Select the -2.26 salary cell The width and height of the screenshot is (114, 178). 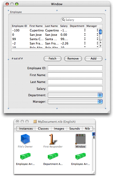click(64, 43)
